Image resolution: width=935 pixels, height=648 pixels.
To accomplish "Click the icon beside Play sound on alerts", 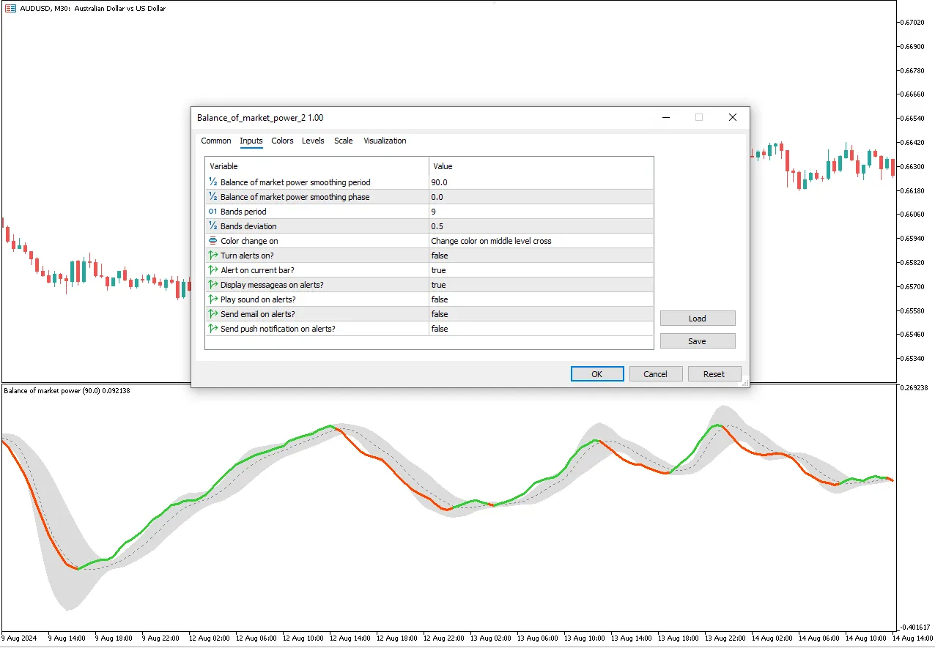I will coord(212,299).
